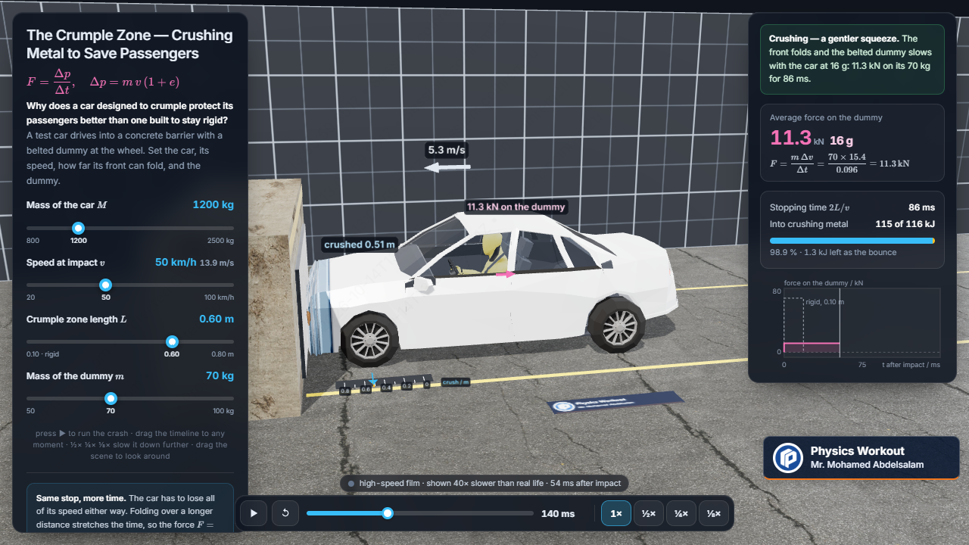Click the "Mr. Mohamed Abdelsalam" author name
This screenshot has width=969, height=545.
tap(867, 465)
